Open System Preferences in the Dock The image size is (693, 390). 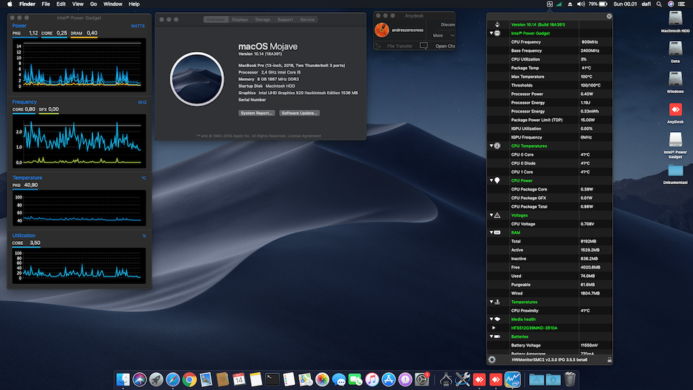(x=422, y=379)
